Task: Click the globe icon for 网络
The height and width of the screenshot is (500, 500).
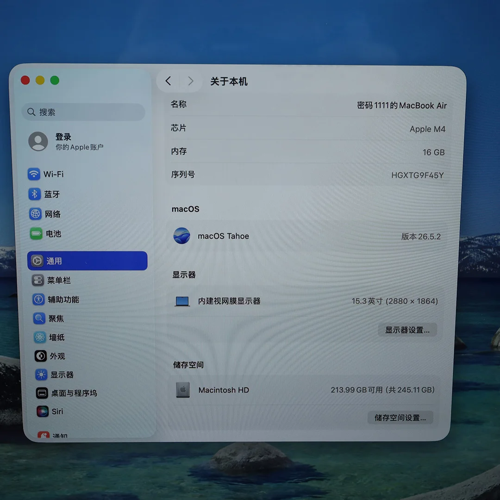Action: click(x=35, y=213)
